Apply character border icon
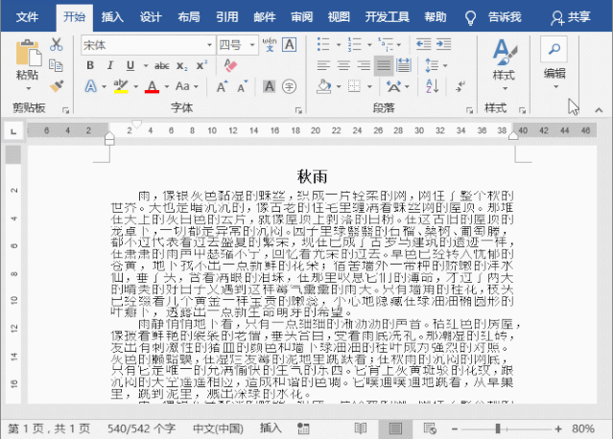Image resolution: width=613 pixels, height=439 pixels. coord(290,44)
